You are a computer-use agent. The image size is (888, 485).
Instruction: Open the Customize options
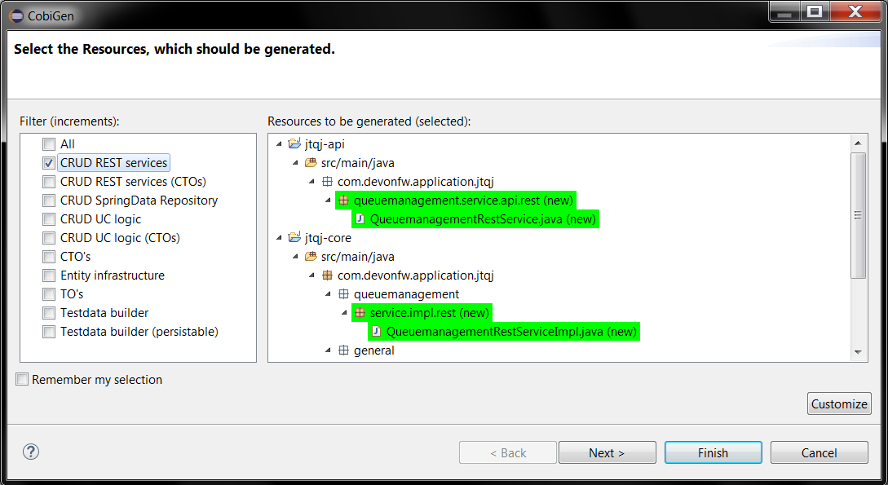point(839,403)
